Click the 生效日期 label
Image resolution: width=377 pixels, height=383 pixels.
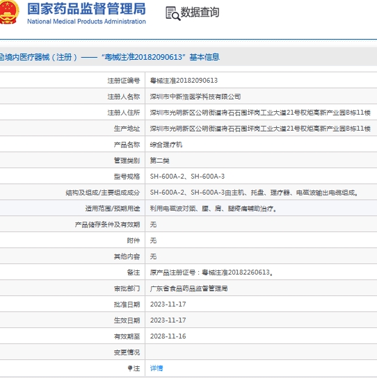127,320
